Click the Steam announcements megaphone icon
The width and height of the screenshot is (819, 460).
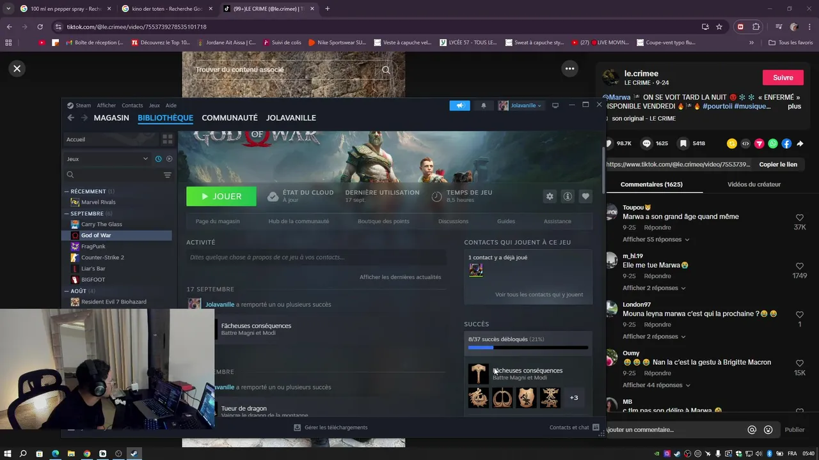(x=459, y=105)
